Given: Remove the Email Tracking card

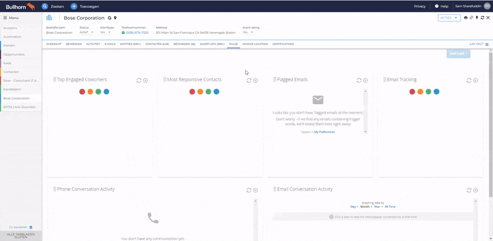Looking at the screenshot, I should (x=475, y=81).
